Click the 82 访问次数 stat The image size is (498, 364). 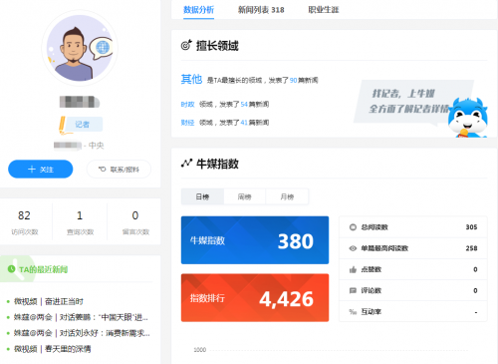click(25, 222)
